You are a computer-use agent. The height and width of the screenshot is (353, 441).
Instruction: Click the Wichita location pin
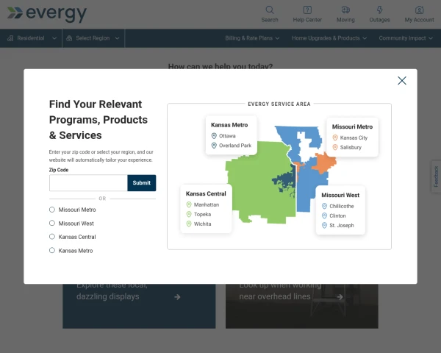point(189,224)
